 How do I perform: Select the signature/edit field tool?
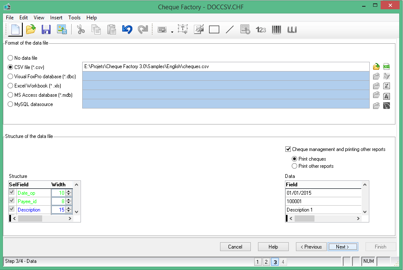199,29
